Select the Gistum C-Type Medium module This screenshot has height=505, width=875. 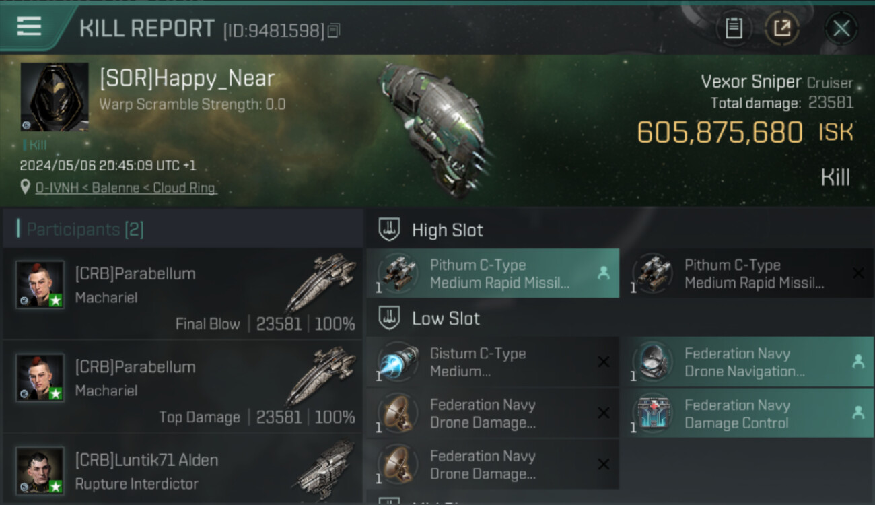[493, 362]
